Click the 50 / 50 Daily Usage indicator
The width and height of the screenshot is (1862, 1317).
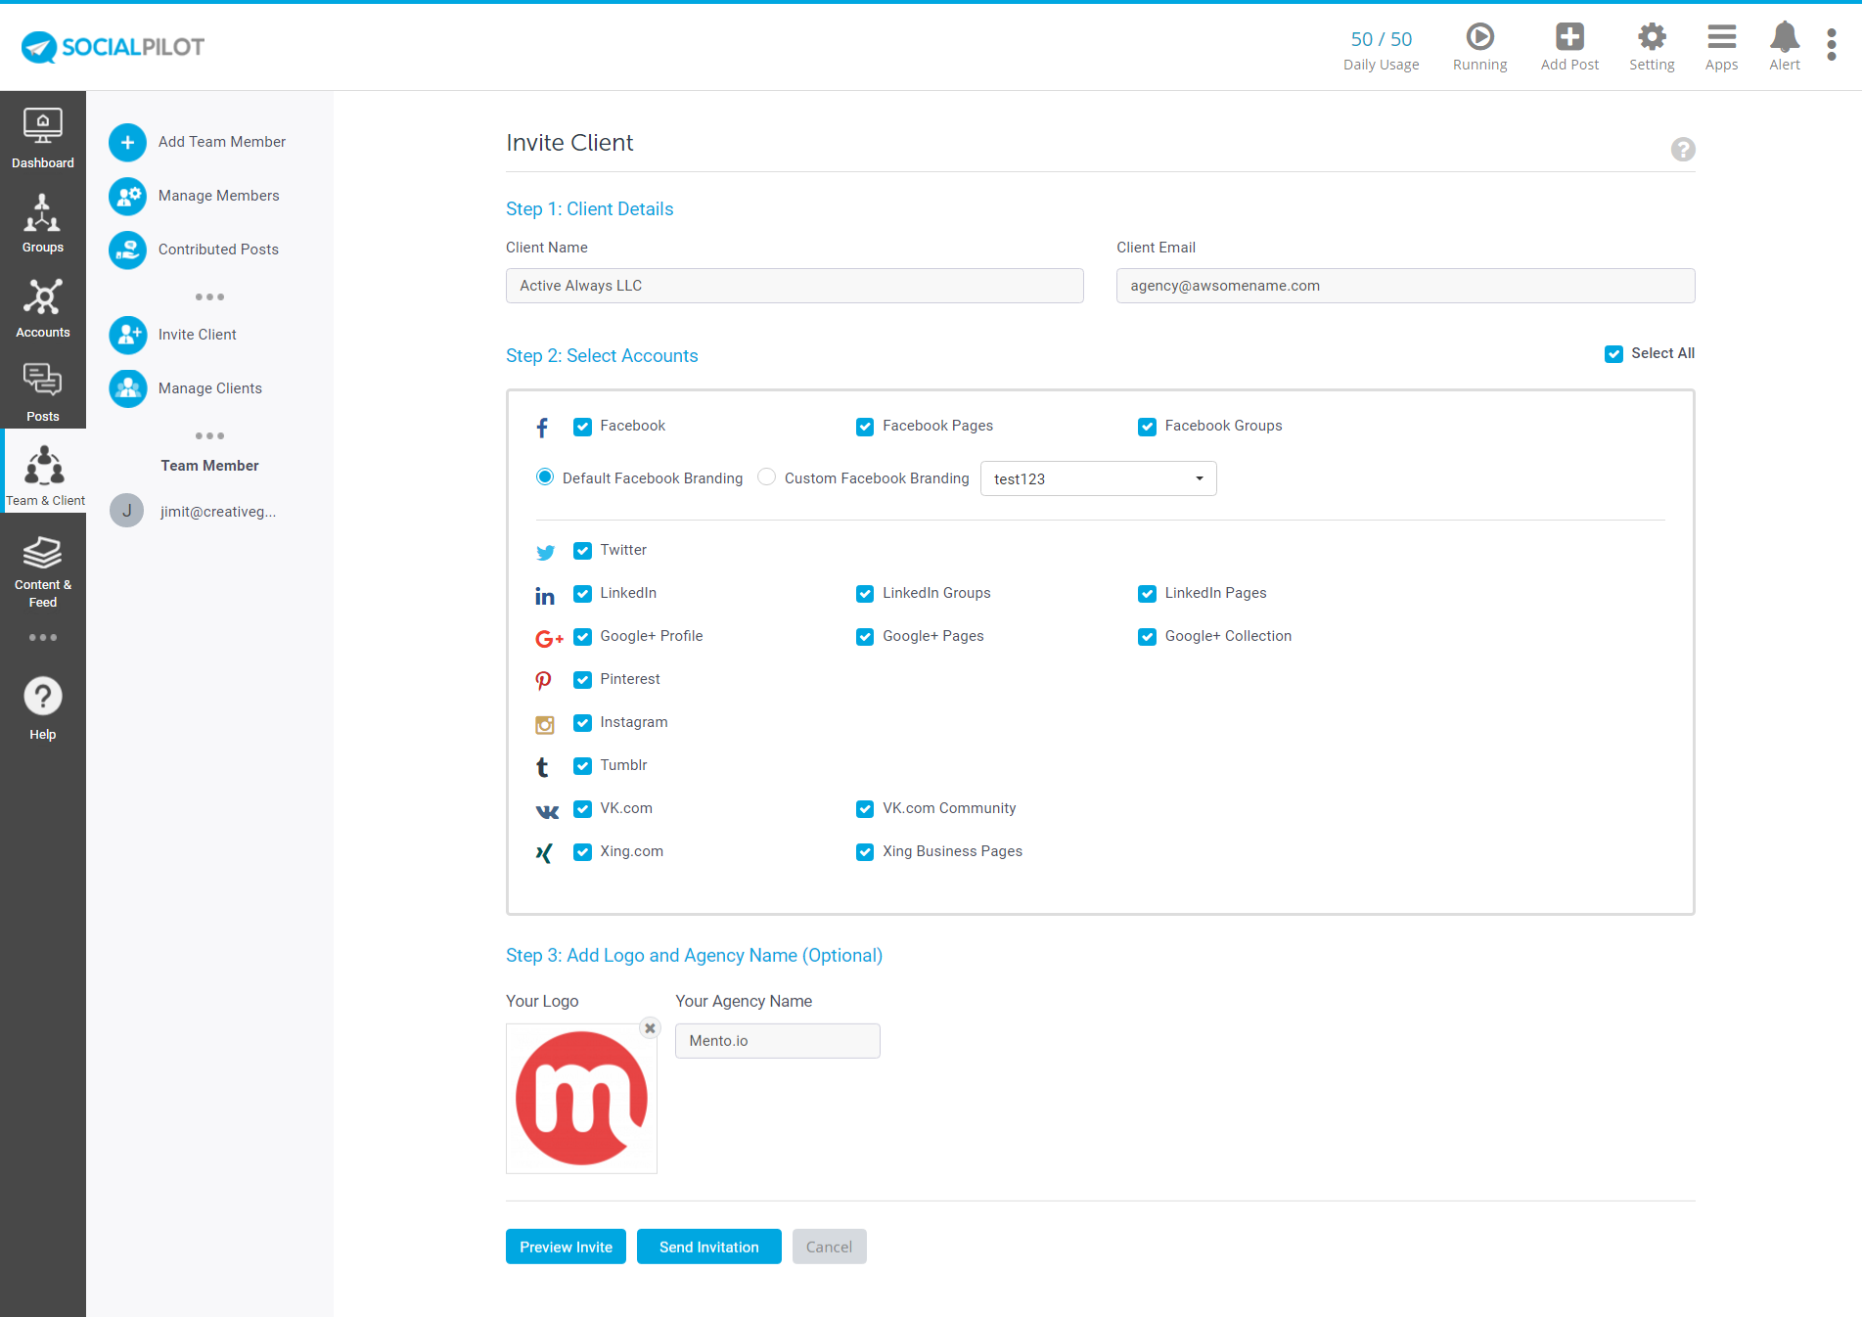1381,50
